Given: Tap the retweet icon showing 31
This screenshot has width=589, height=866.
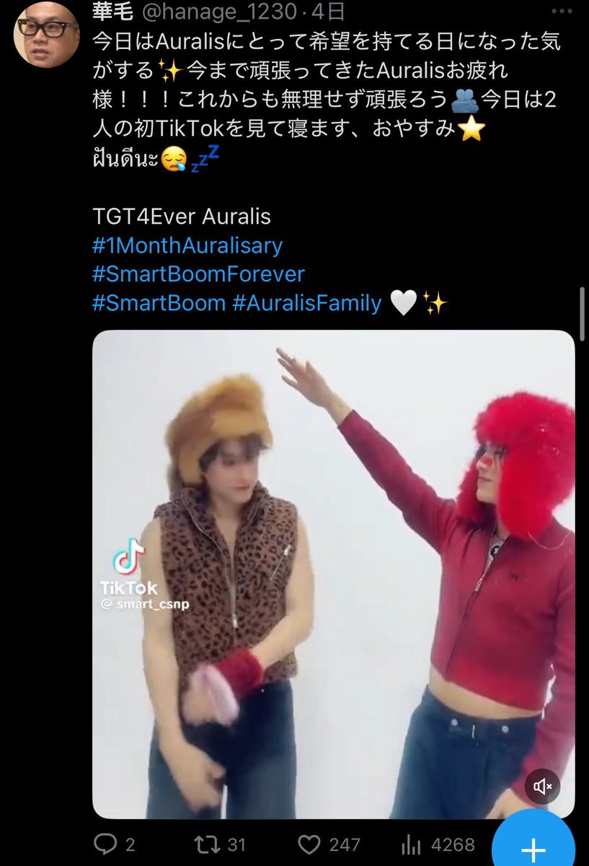Looking at the screenshot, I should [207, 844].
